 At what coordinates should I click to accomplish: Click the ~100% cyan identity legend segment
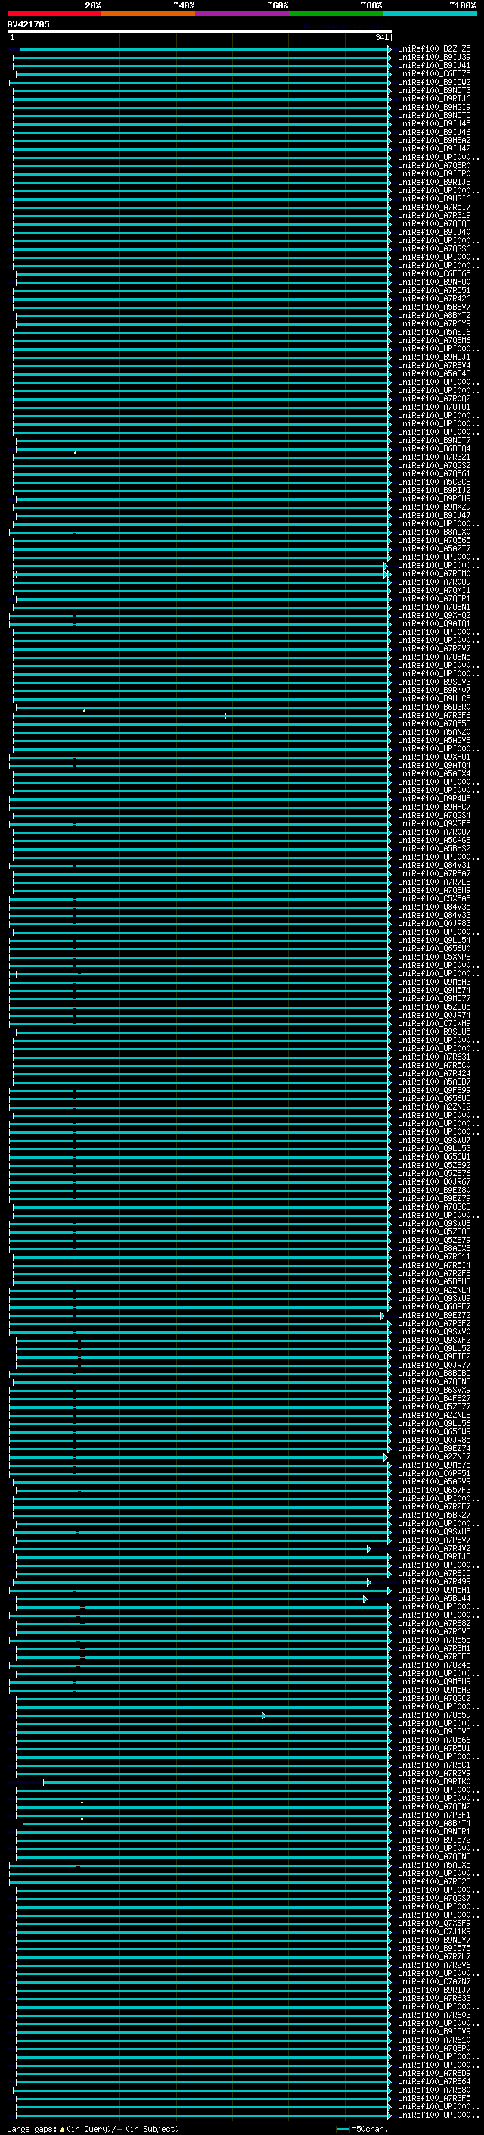coord(430,14)
